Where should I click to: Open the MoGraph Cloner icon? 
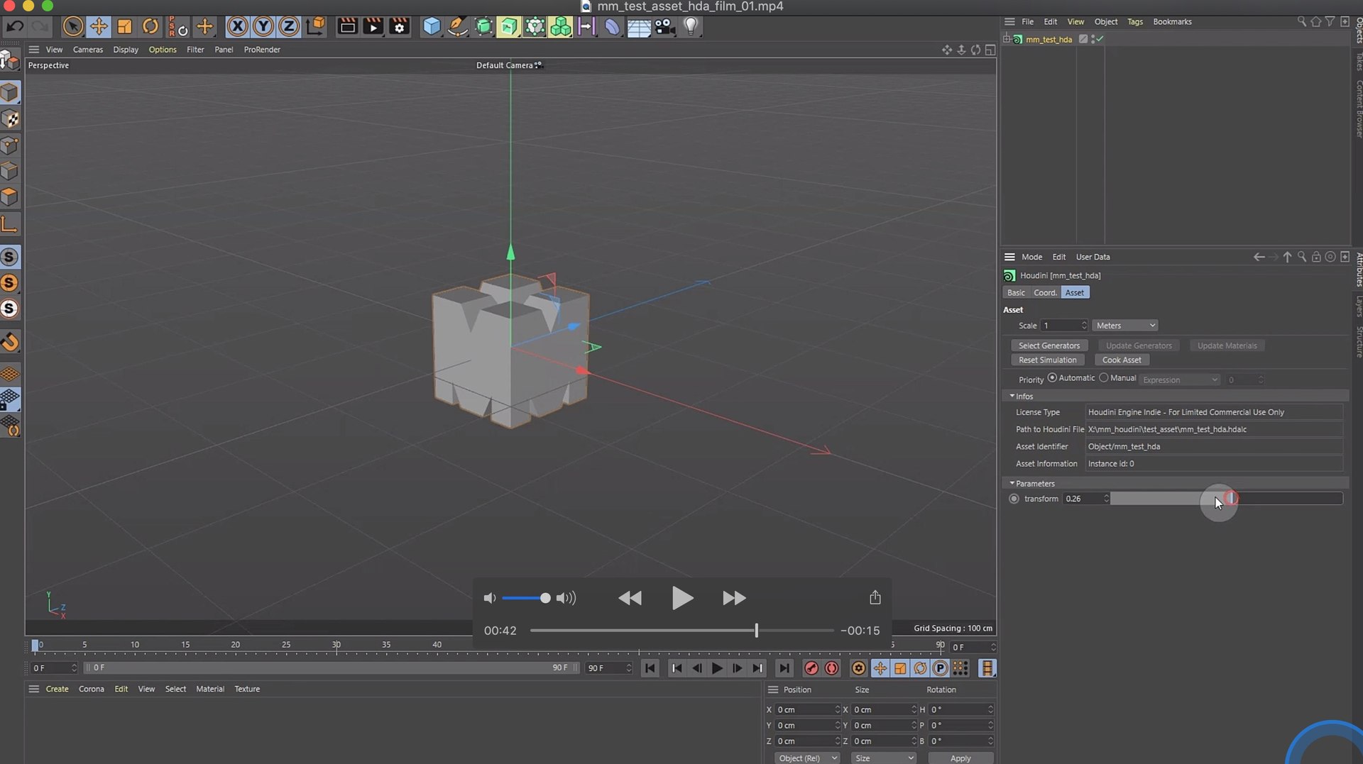560,27
